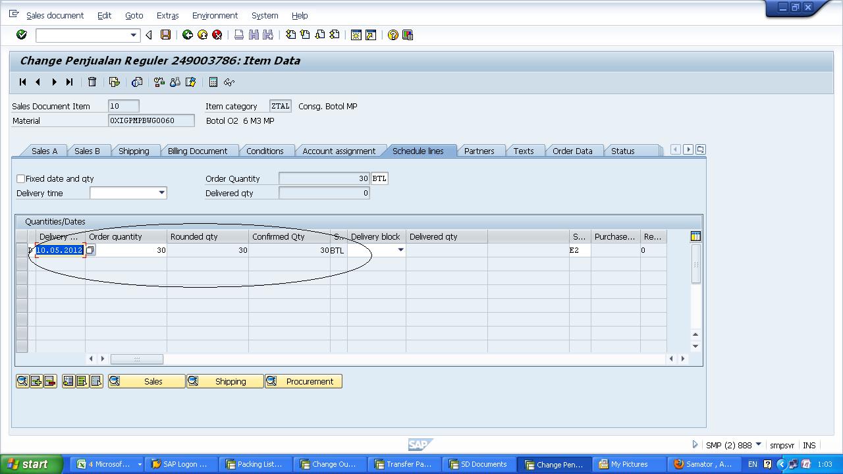This screenshot has width=843, height=474.
Task: Click the Material field 0XIGPMPBWG0060
Action: click(151, 120)
